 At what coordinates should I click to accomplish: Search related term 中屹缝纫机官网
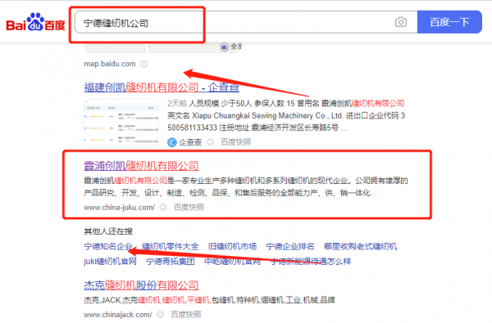(233, 262)
